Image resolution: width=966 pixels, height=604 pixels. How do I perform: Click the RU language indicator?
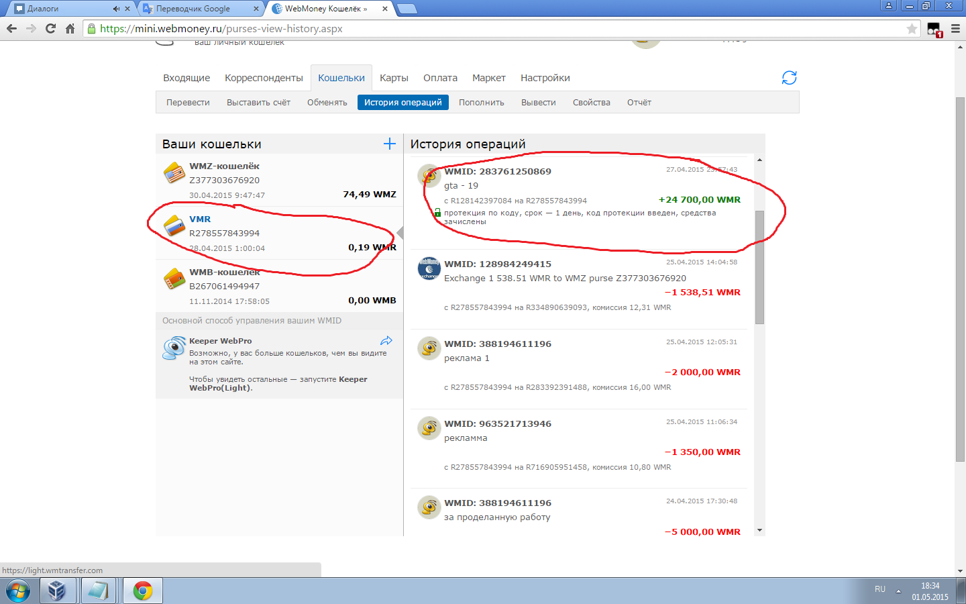880,589
